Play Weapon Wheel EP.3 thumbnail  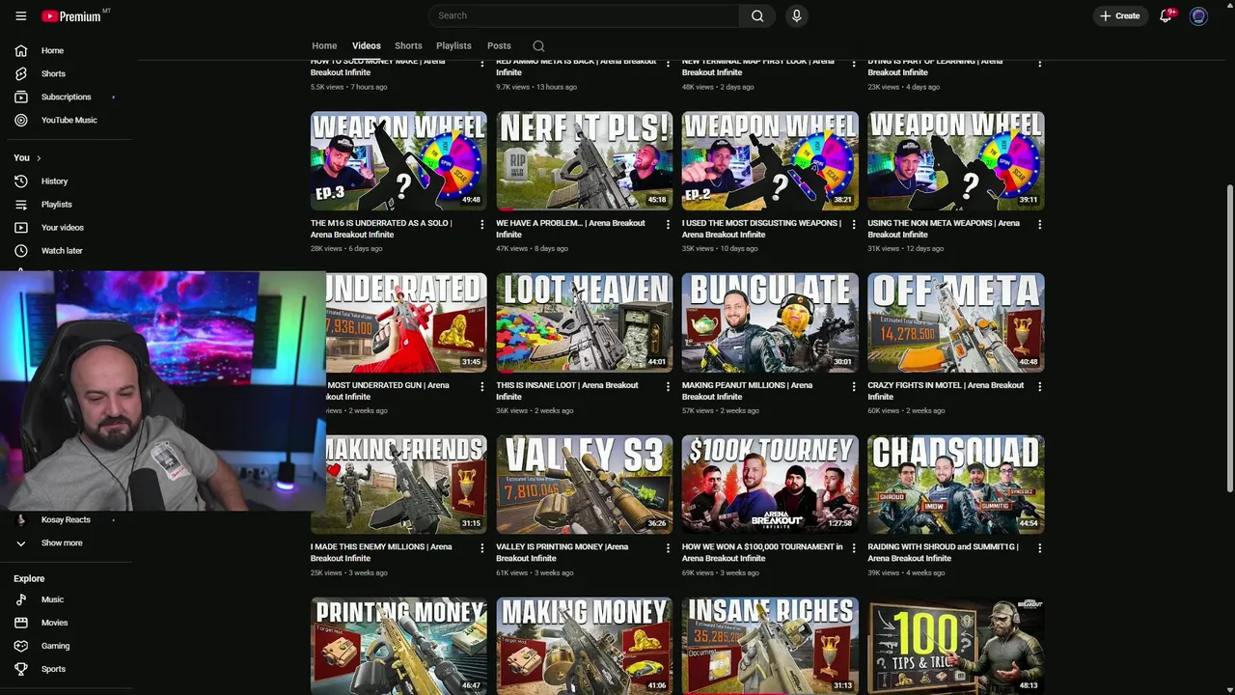[x=398, y=161]
